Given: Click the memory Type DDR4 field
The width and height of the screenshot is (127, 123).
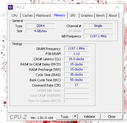Looking at the screenshot, I should pos(40,26).
